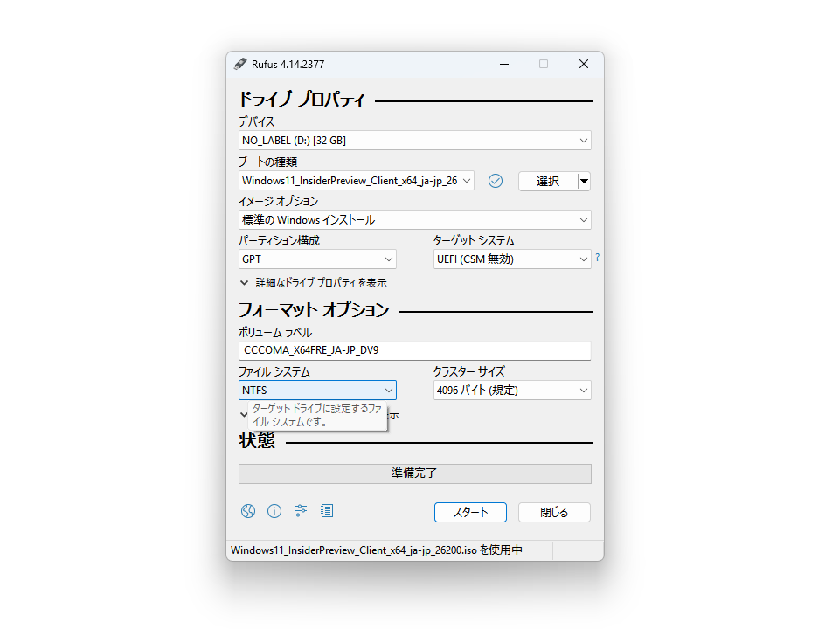Image resolution: width=839 pixels, height=629 pixels.
Task: Click the file system tooltip text
Action: (317, 416)
